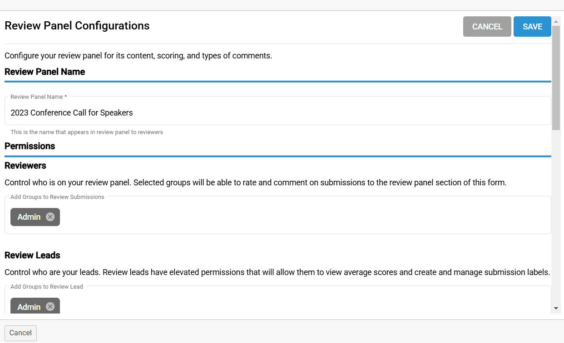This screenshot has width=564, height=343.
Task: Select the Admin chip label under Review Leads
Action: (29, 307)
